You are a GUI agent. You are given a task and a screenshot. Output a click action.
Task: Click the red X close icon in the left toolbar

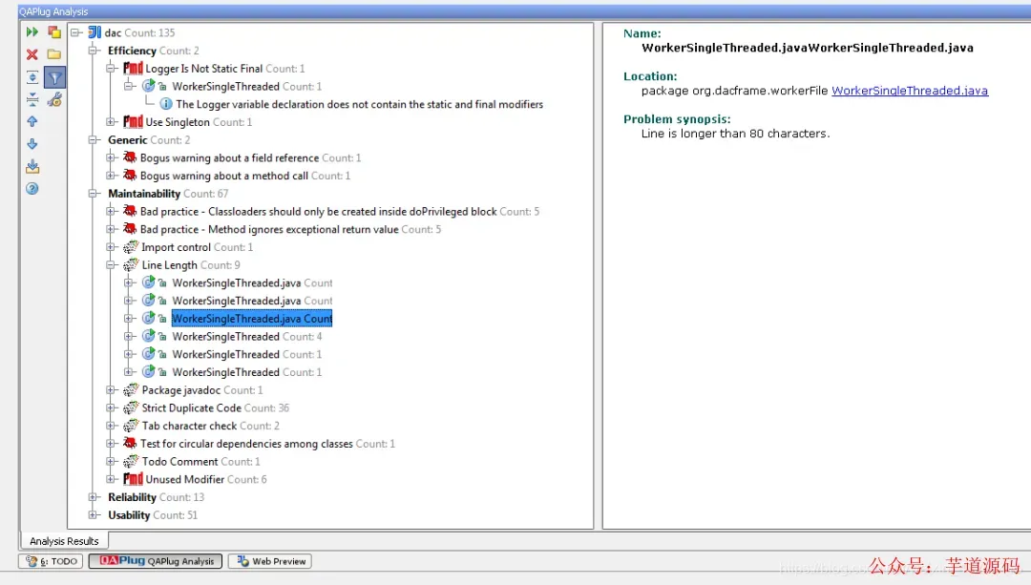pos(32,54)
